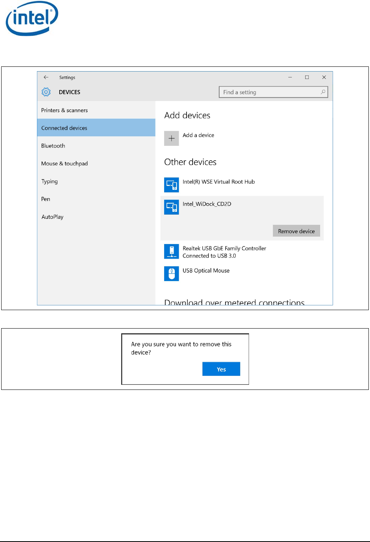Click the plus icon to add a device
The image size is (370, 542).
click(x=172, y=138)
